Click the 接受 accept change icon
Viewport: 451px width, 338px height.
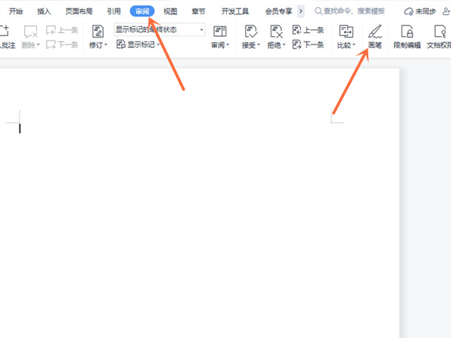(x=250, y=32)
